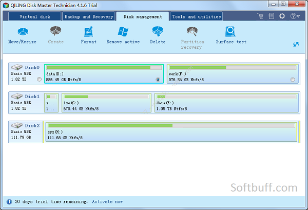Click the Disk2 drive icon
Screen dimensions: 308x210
pos(17,125)
